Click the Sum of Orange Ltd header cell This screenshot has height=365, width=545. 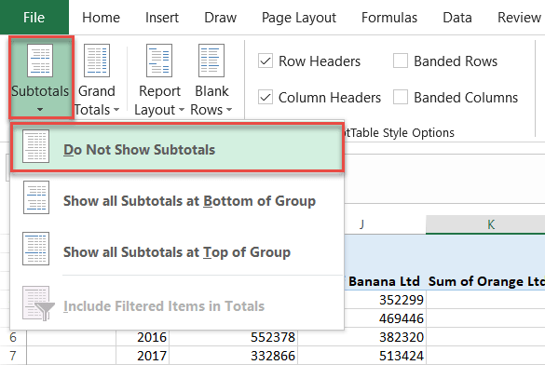(x=485, y=281)
